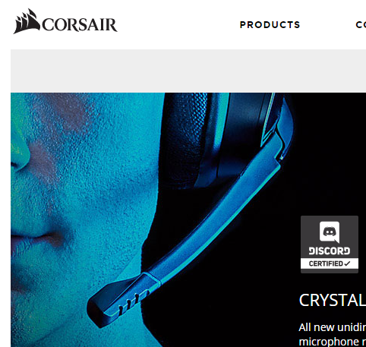Click the Discord Certified badge
Viewport: 366px width, 347px height.
(x=330, y=244)
